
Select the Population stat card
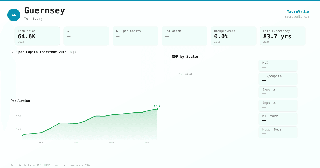pos(37,36)
